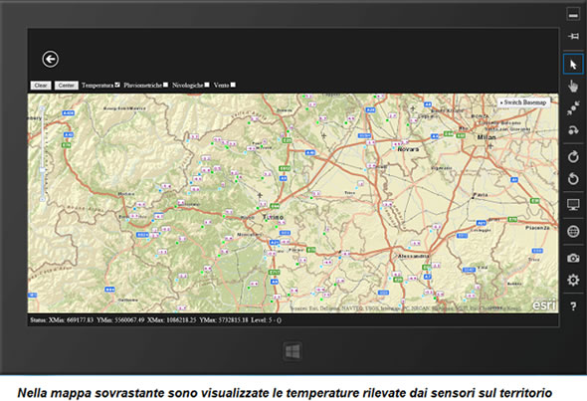Rotate simulator clockwise

573,156
